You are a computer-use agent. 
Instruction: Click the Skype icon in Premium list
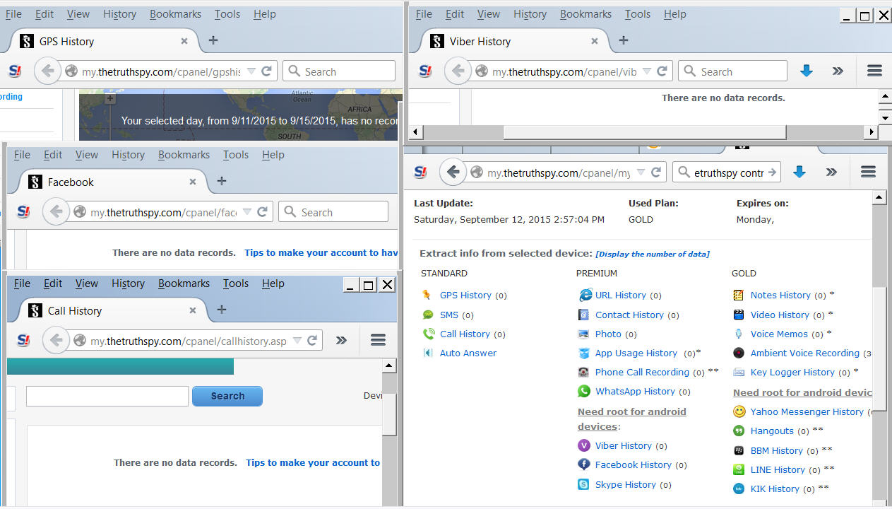583,484
